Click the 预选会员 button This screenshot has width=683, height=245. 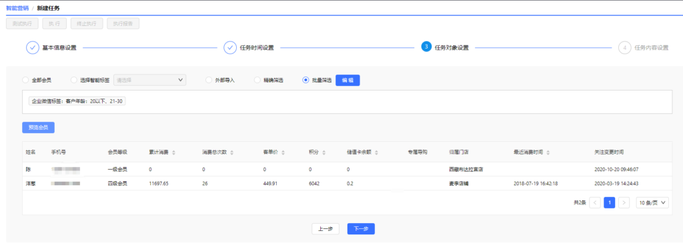click(x=38, y=127)
